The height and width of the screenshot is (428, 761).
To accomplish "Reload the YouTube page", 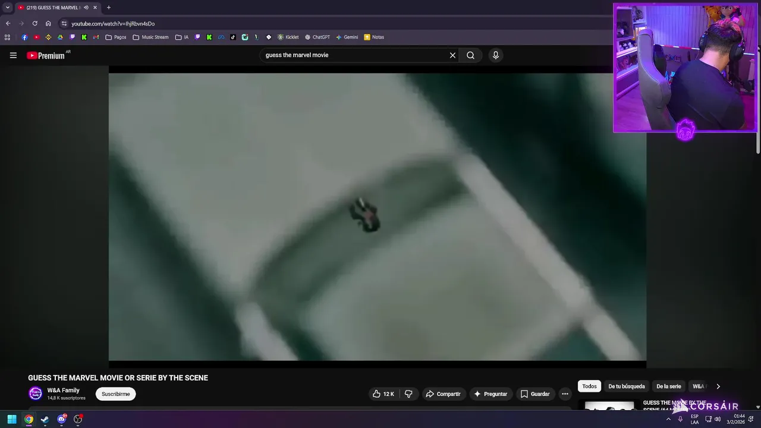I will tap(34, 24).
